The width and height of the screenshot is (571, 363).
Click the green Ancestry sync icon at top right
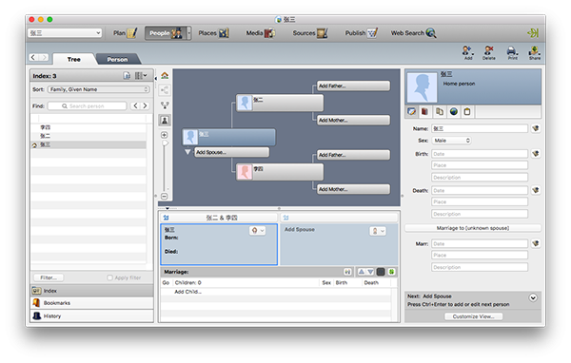[x=533, y=33]
